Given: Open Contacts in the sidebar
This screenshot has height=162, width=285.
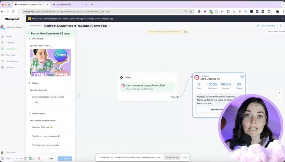Looking at the screenshot, I should [10, 43].
